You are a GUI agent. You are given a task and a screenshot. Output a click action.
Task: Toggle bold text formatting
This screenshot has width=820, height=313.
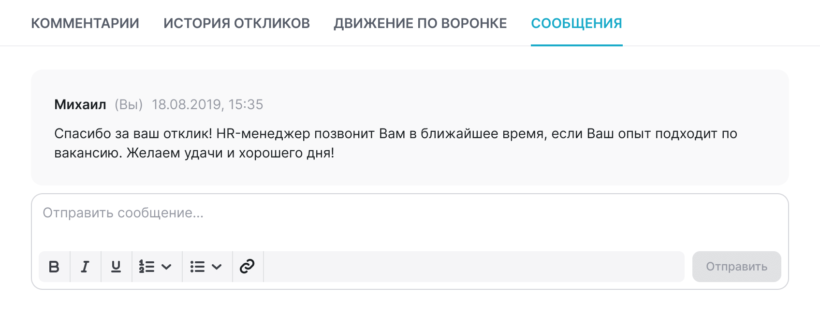(54, 267)
